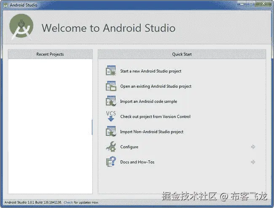Close the Android Studio window
Viewport: 274px width, 208px height.
coord(263,4)
